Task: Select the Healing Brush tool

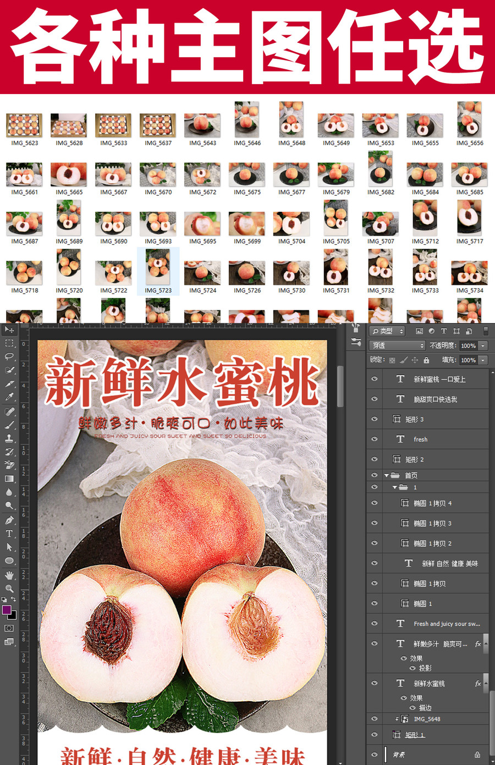Action: pyautogui.click(x=9, y=411)
